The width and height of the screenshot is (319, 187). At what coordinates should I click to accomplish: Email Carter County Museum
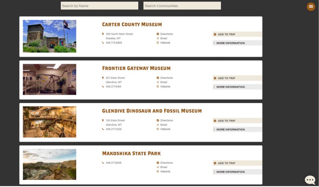[164, 38]
